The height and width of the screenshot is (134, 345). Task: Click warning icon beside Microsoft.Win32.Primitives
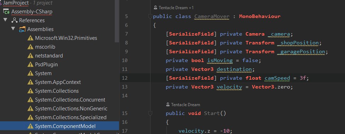click(30, 38)
